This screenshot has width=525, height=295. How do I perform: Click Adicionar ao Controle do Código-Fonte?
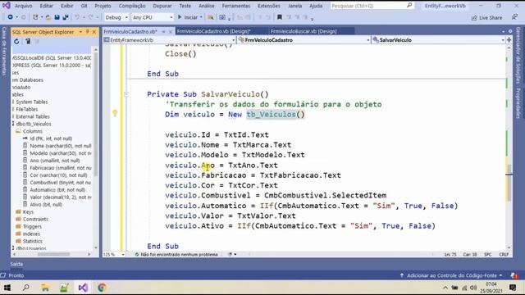point(452,275)
